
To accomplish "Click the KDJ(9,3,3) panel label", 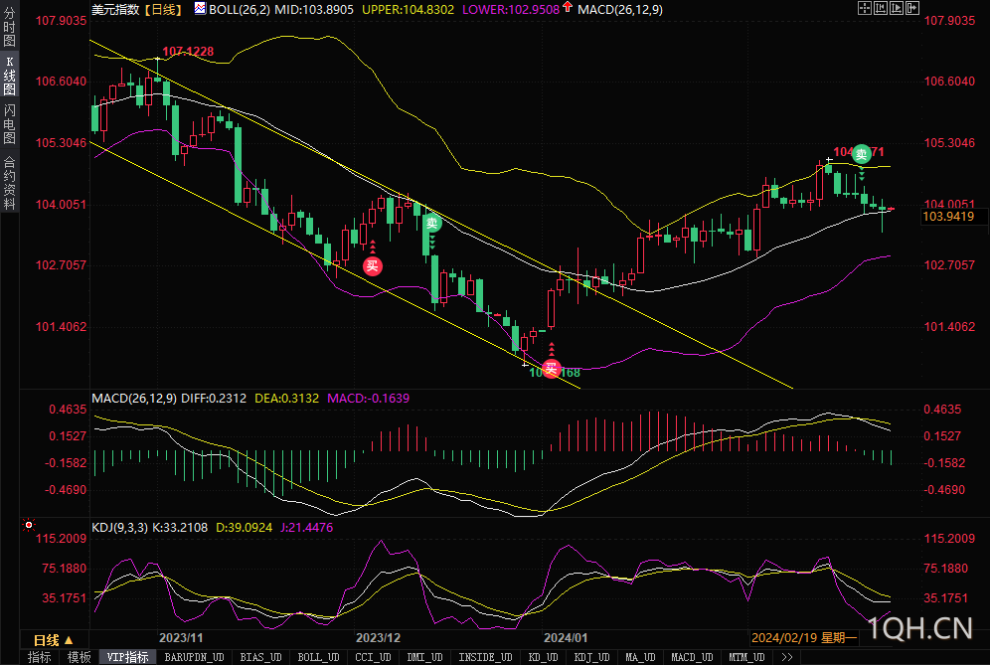I will coord(119,527).
